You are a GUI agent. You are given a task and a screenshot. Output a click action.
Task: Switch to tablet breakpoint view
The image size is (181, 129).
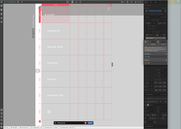point(72,2)
